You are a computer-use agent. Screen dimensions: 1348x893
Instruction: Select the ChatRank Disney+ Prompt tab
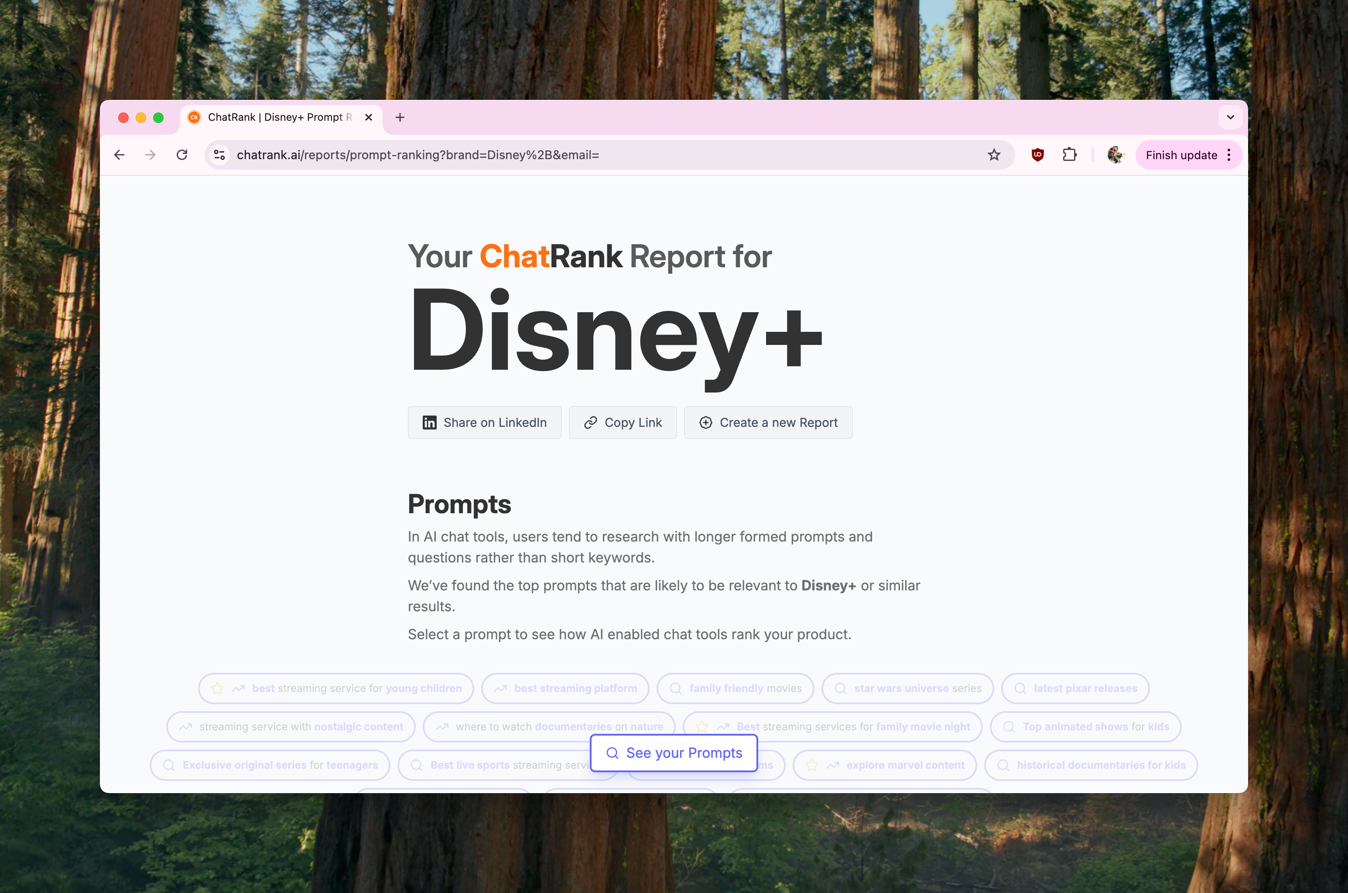(281, 117)
